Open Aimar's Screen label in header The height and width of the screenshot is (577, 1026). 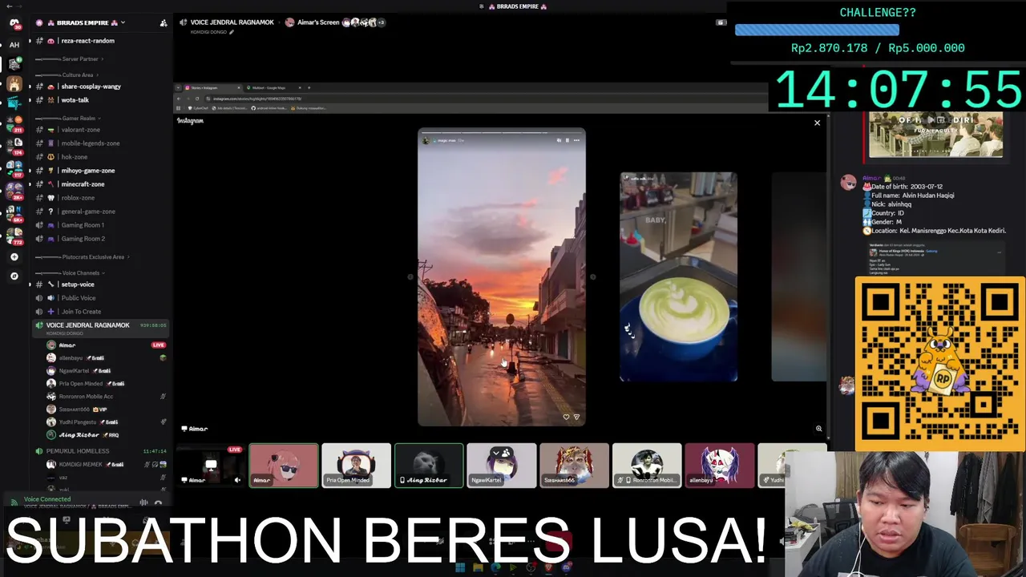coord(318,22)
